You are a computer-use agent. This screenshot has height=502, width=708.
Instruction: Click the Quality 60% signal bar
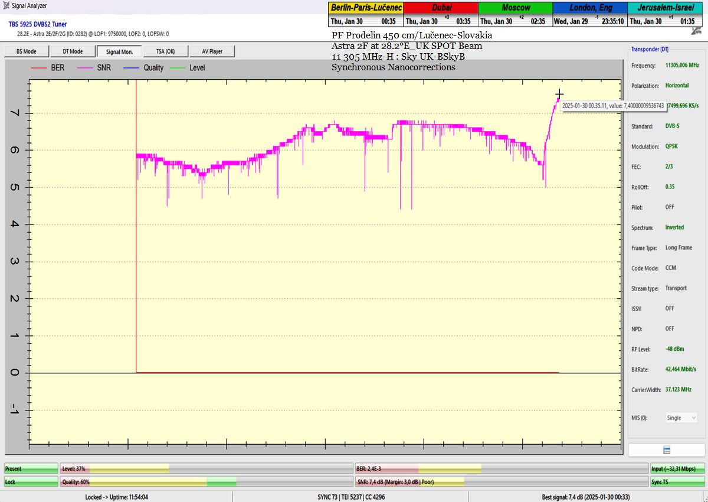pyautogui.click(x=206, y=482)
